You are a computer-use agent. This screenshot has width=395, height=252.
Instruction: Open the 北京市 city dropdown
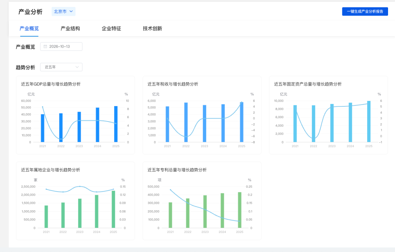[64, 12]
